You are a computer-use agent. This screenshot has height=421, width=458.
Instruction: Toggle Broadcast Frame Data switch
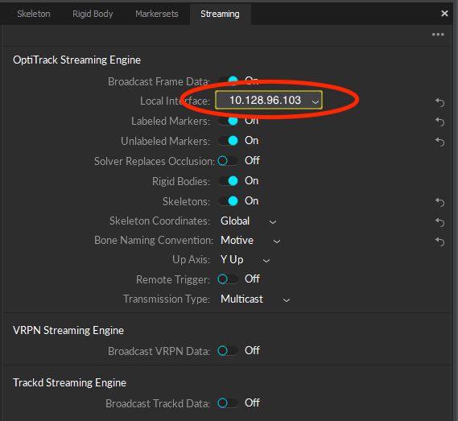229,80
